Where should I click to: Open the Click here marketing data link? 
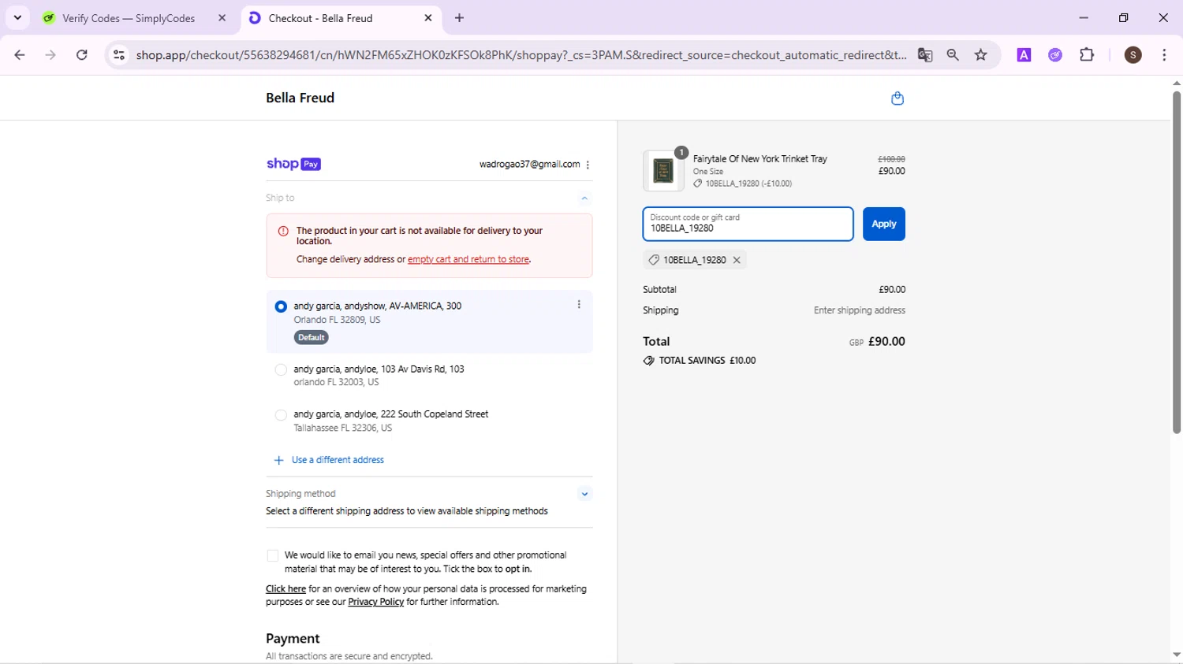tap(285, 589)
